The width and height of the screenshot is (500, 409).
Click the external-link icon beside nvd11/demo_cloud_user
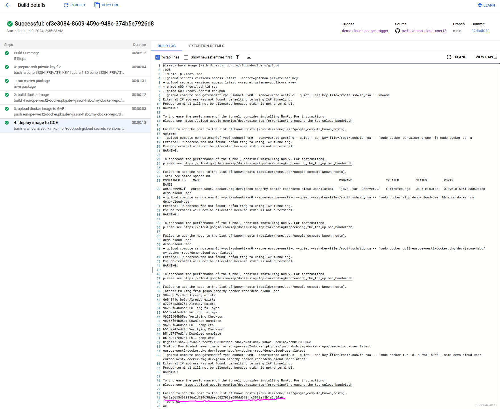click(445, 31)
